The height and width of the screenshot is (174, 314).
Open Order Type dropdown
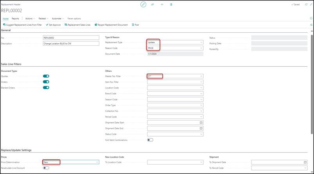(x=201, y=105)
